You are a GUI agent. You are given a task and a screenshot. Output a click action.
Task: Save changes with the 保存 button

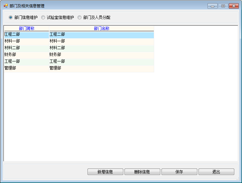[179, 172]
